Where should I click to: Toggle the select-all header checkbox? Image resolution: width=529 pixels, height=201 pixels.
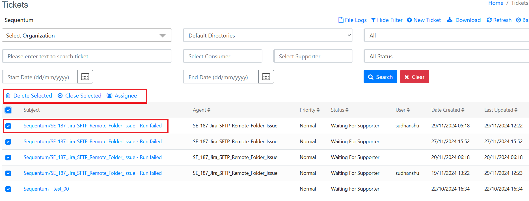point(8,110)
